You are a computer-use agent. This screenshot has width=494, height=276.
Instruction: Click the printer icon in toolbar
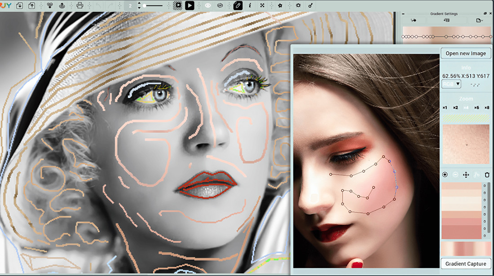[x=80, y=5]
